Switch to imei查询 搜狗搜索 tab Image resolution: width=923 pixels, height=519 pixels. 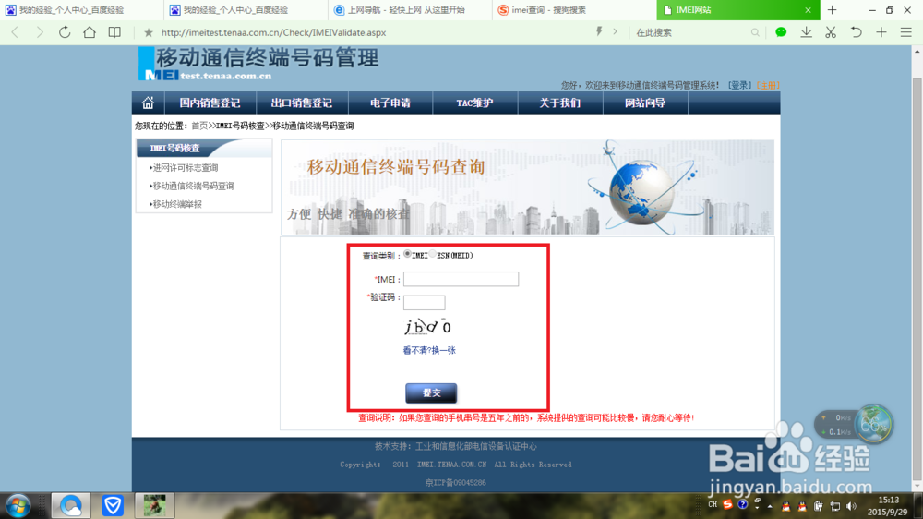click(574, 10)
